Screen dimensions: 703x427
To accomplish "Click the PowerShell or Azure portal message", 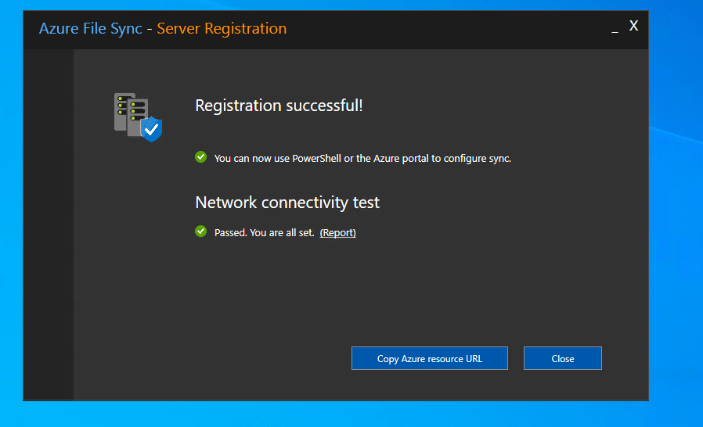I will click(x=362, y=158).
